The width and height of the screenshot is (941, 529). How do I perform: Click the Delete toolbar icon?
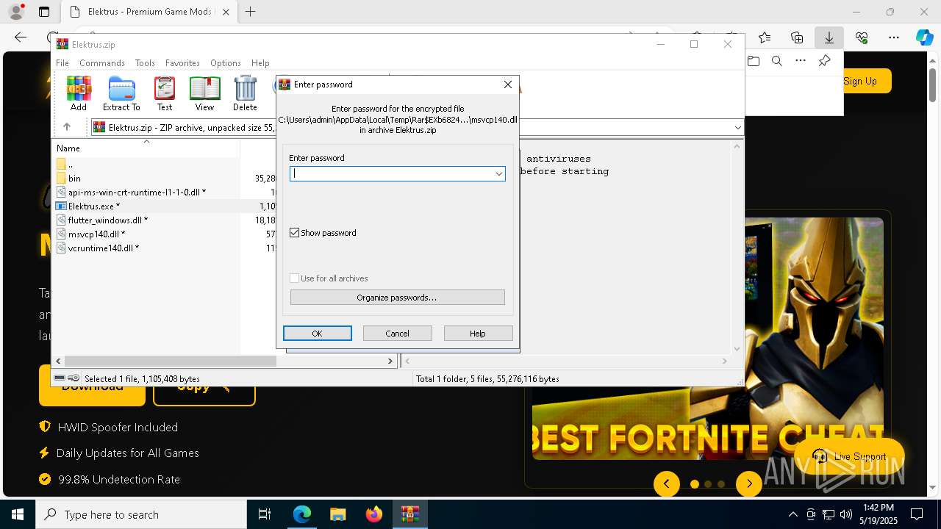[245, 93]
